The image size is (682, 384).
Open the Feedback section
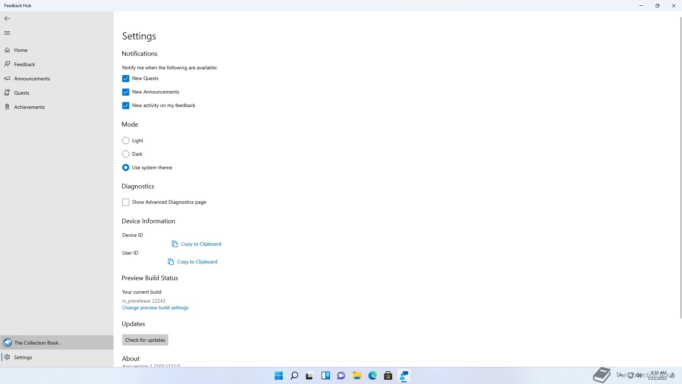57,64
